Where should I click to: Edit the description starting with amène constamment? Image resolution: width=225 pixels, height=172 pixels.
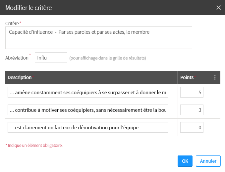88,92
